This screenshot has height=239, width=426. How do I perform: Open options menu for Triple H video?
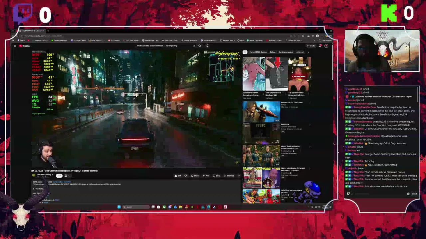(x=310, y=169)
